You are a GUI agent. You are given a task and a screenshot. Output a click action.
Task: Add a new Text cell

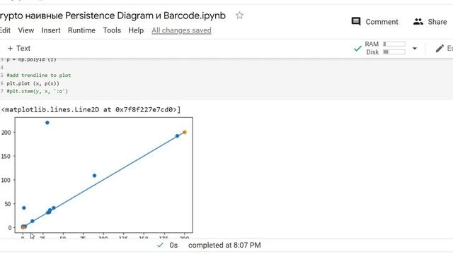tap(19, 48)
